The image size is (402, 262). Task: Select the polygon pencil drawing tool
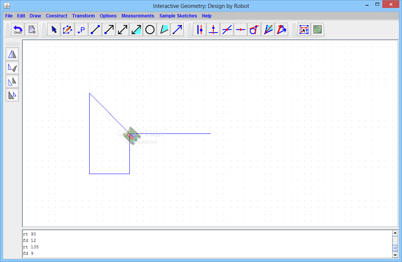click(68, 30)
